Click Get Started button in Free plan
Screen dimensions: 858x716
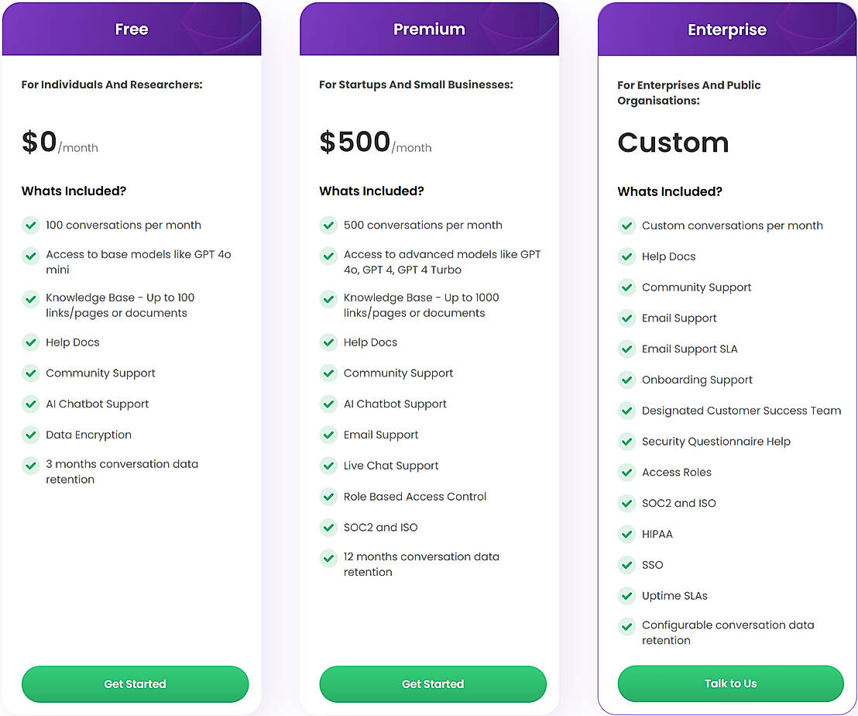coord(135,684)
